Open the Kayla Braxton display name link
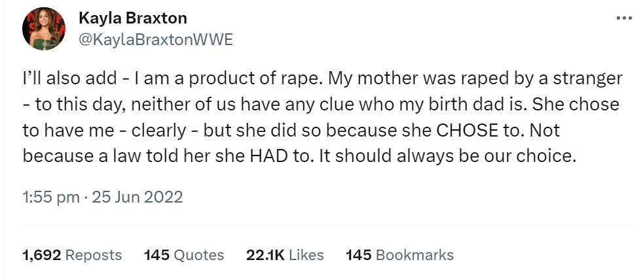Screen dimensions: 643x279 tap(132, 19)
